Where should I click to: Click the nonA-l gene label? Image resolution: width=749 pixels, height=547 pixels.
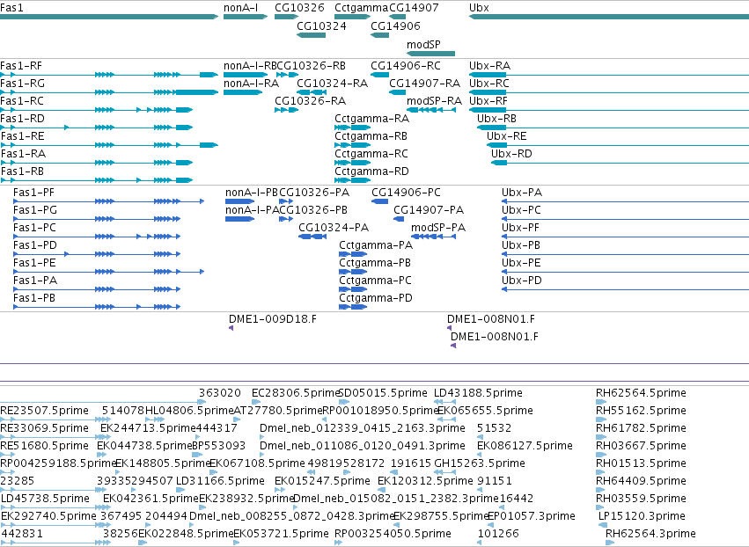tap(241, 8)
